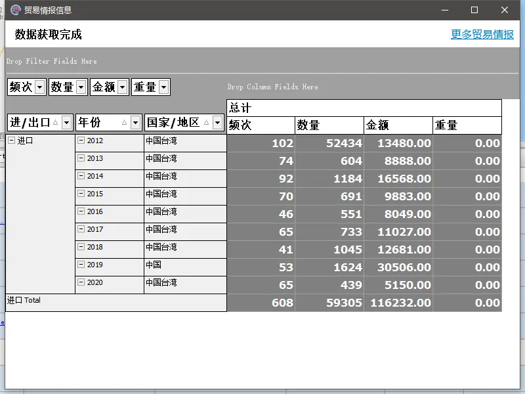Click the 年份 row field header

[109, 123]
